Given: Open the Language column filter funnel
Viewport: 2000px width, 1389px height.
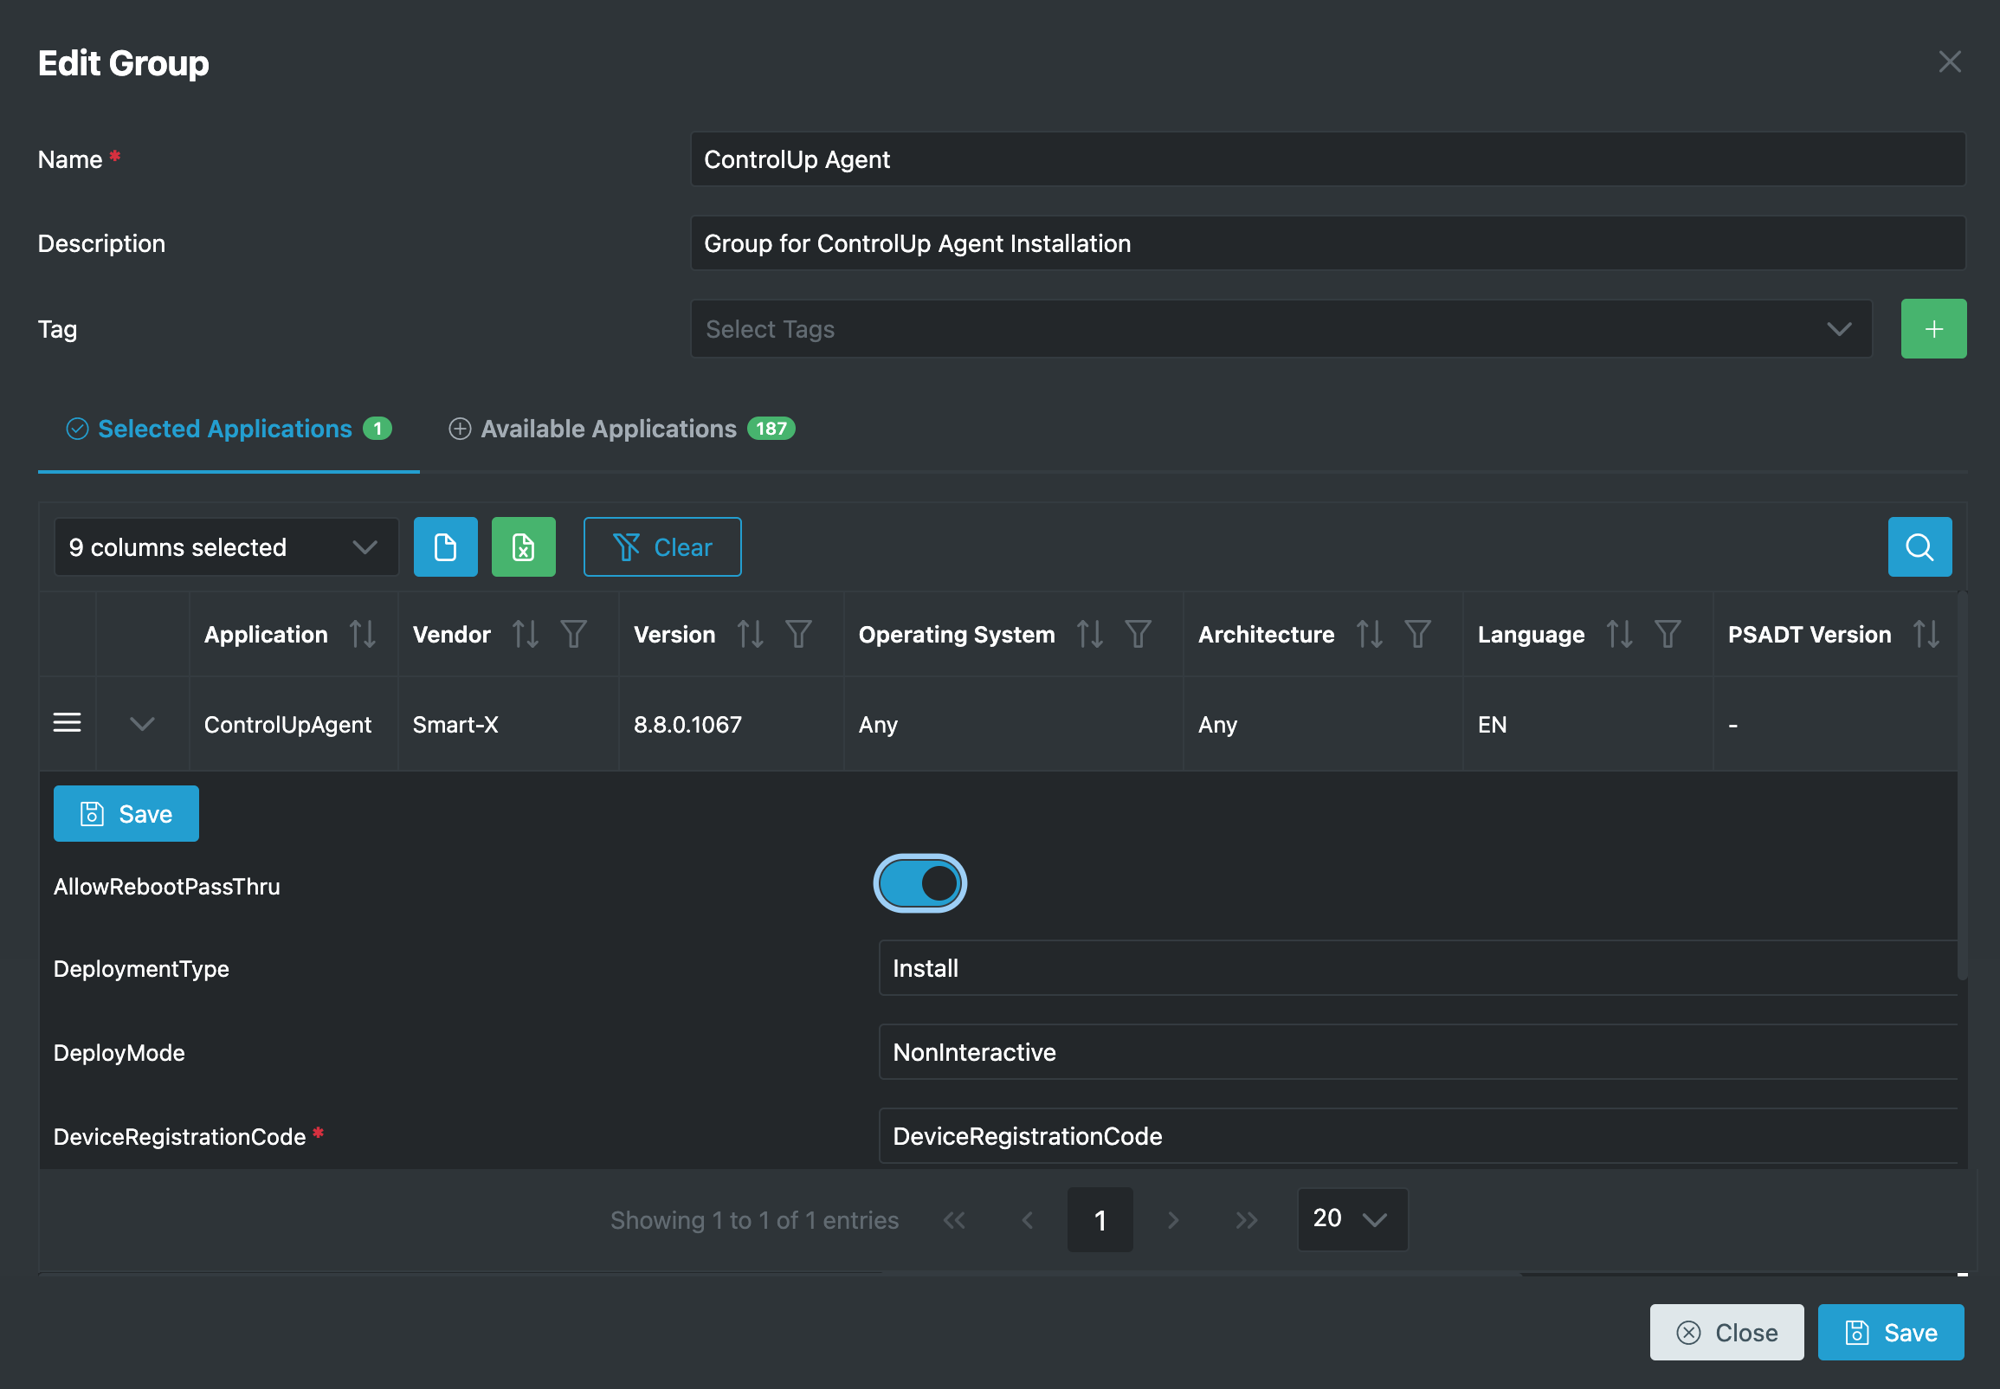Looking at the screenshot, I should 1668,635.
